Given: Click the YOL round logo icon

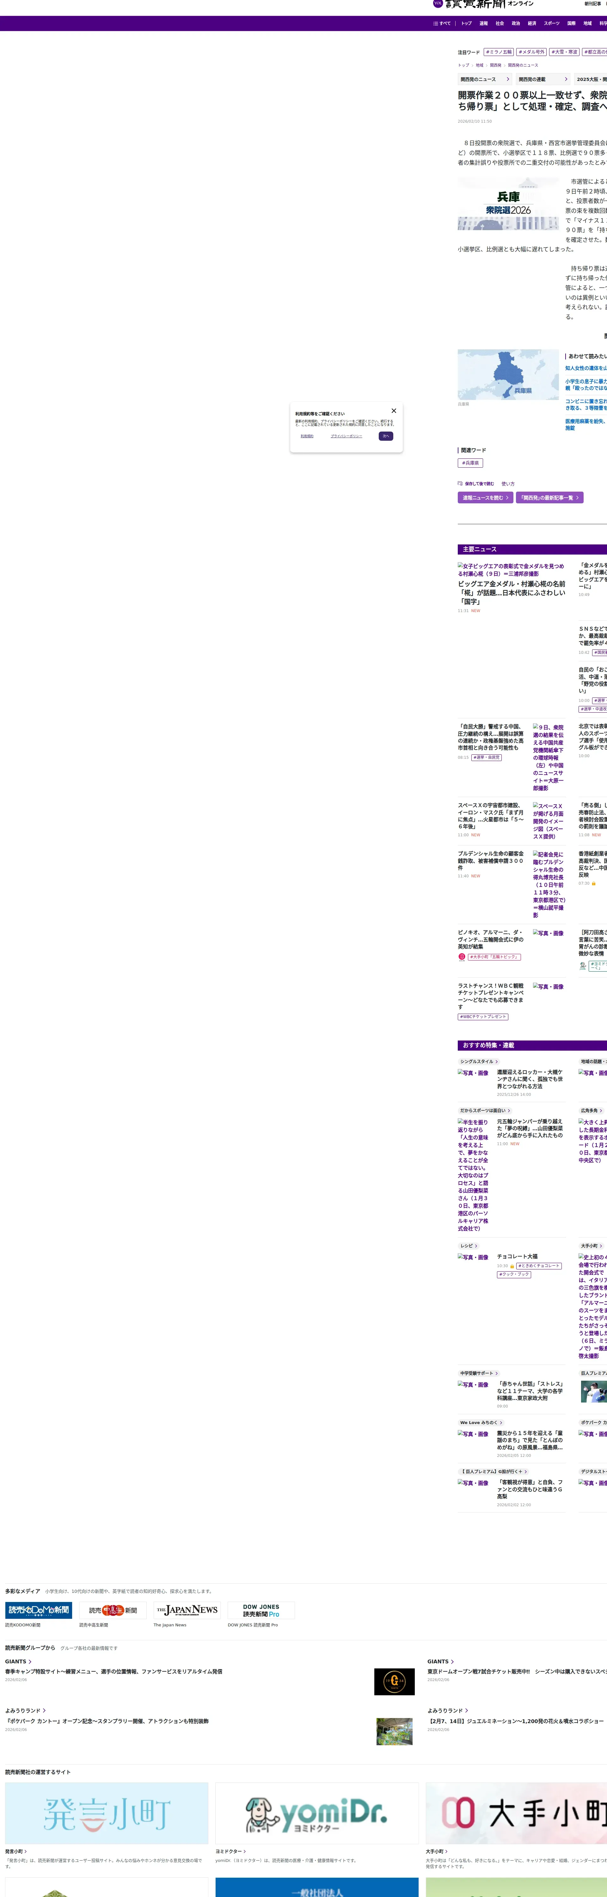Looking at the screenshot, I should [x=438, y=4].
